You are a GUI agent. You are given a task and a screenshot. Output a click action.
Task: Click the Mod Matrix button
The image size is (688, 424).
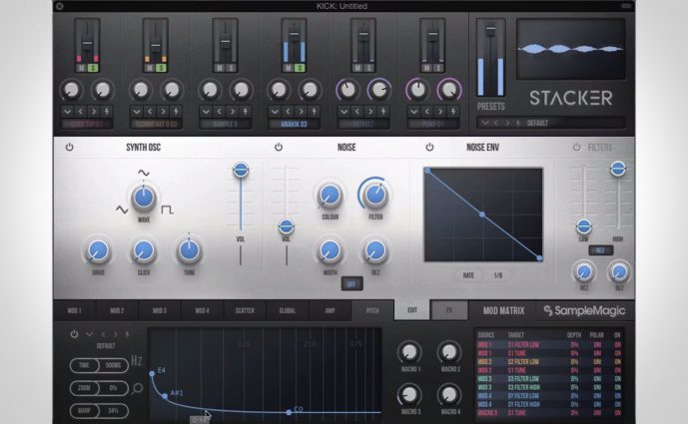click(504, 310)
